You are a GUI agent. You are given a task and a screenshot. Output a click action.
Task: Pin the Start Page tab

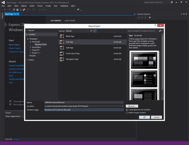click(15, 14)
